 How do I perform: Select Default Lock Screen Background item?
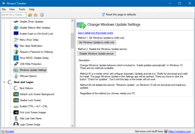click(37, 94)
